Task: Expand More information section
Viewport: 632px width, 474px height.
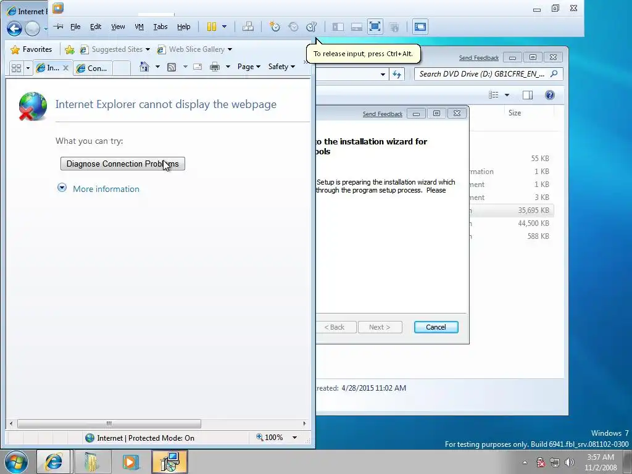Action: [x=106, y=189]
